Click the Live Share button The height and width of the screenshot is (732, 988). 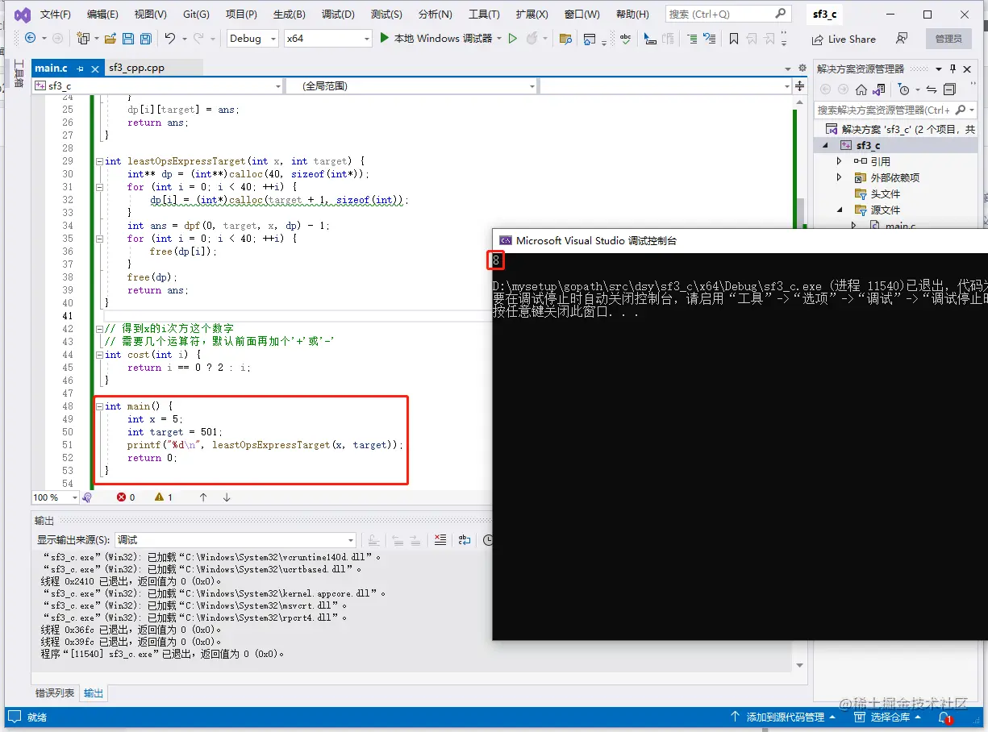coord(843,39)
